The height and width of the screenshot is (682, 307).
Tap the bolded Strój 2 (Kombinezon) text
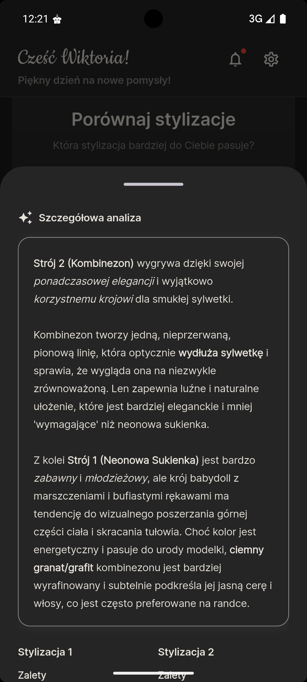[x=83, y=264]
